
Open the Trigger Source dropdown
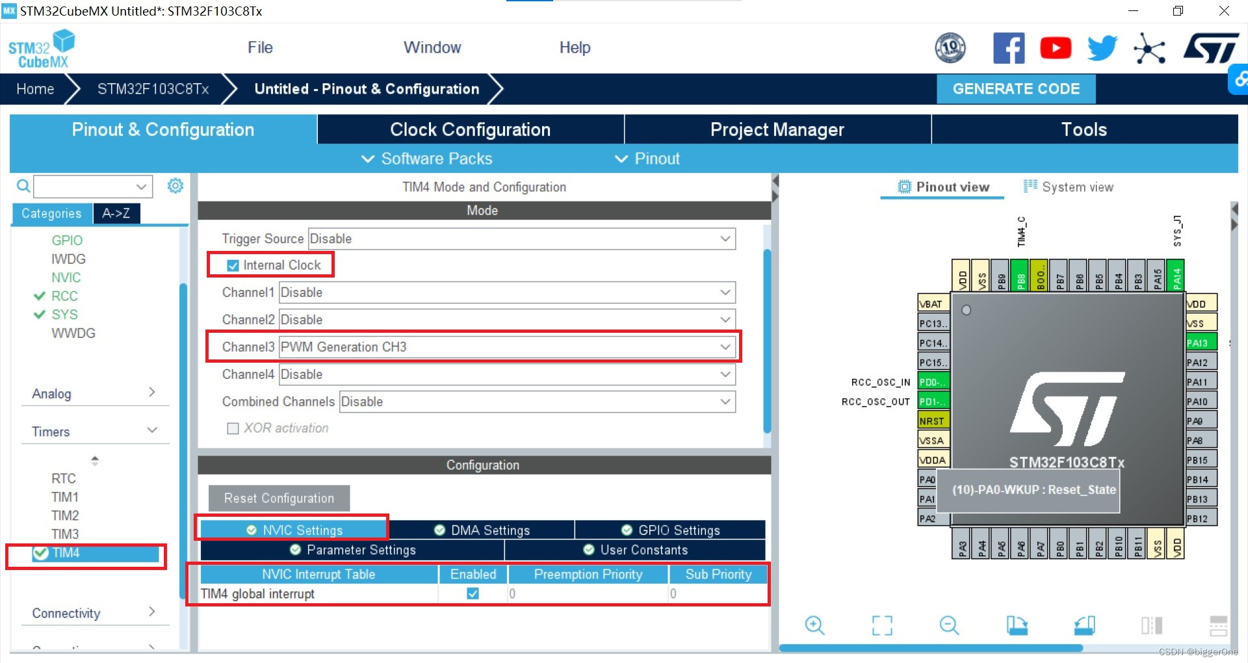click(x=522, y=239)
